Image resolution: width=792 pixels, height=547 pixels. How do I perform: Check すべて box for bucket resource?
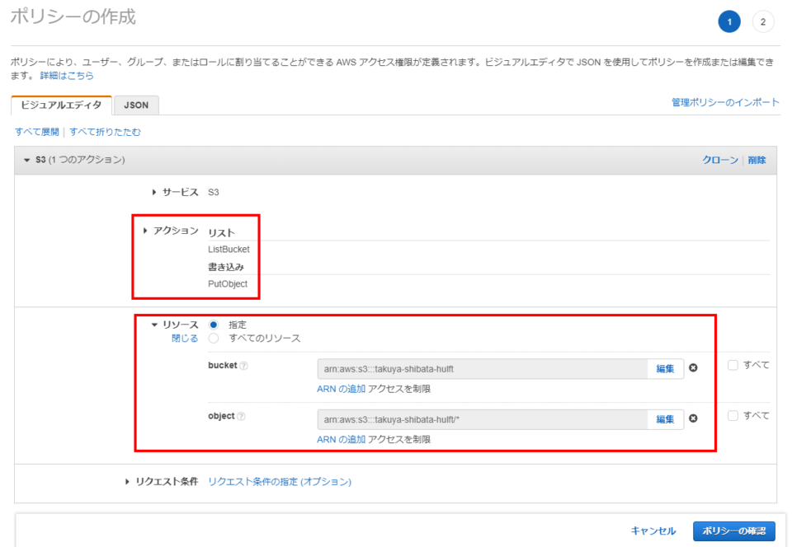733,365
